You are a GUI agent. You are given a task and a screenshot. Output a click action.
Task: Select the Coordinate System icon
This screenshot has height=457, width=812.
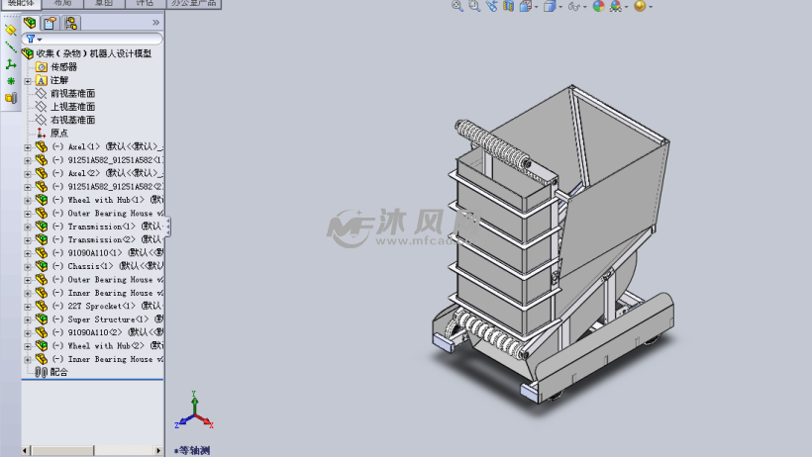click(x=10, y=64)
